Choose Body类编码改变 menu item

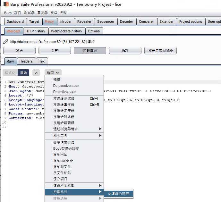click(x=74, y=148)
